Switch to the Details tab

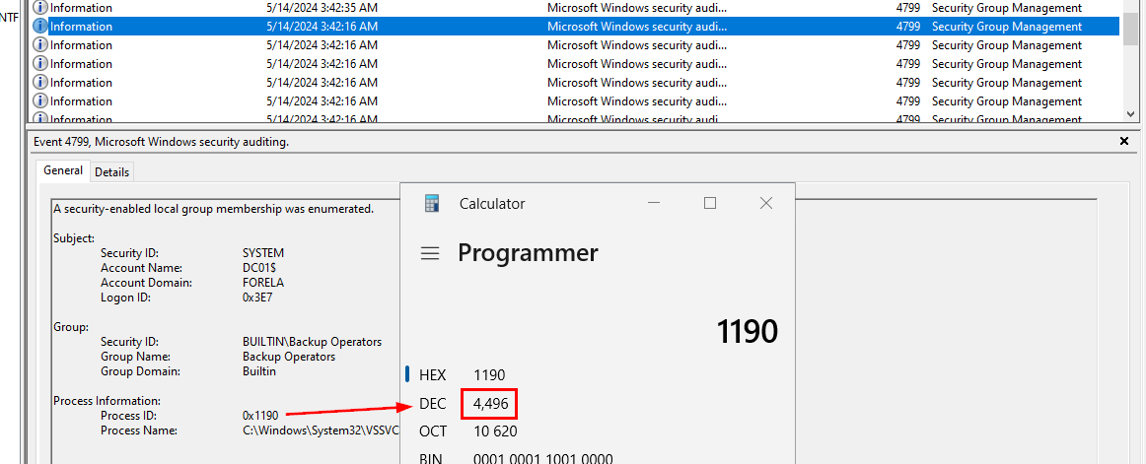click(111, 172)
